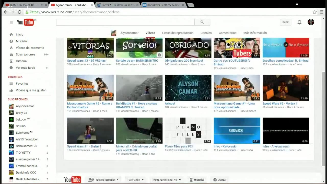This screenshot has height=184, width=327.
Task: Click the thumbs-up Vídeos que me gustan icon
Action: 11,90
